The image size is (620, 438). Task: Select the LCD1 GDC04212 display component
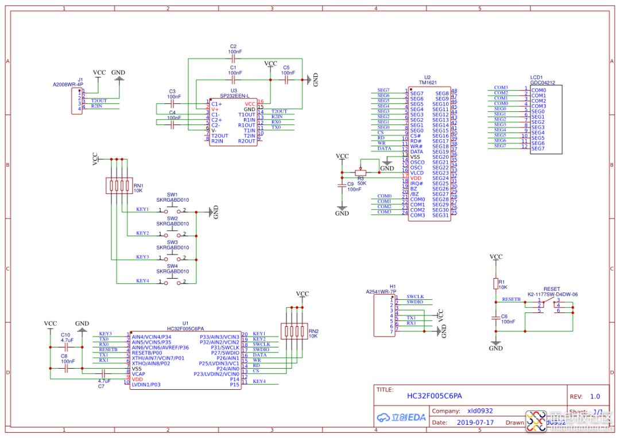pyautogui.click(x=546, y=119)
